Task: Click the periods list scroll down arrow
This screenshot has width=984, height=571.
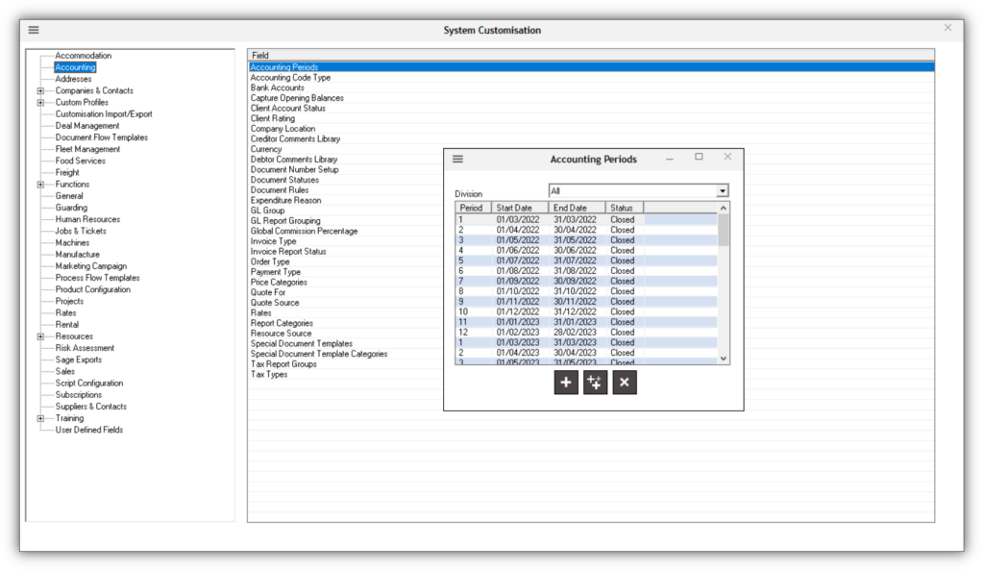Action: [x=724, y=359]
